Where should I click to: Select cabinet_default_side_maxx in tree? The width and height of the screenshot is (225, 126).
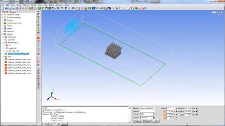point(20,59)
